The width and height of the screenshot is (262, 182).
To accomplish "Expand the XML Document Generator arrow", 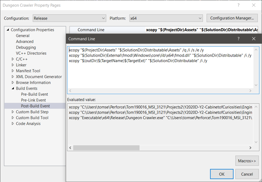I will tap(13, 77).
